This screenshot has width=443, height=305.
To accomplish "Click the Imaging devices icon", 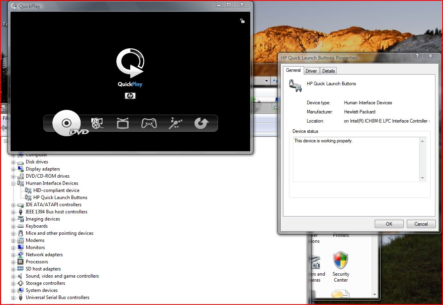I will coord(20,219).
